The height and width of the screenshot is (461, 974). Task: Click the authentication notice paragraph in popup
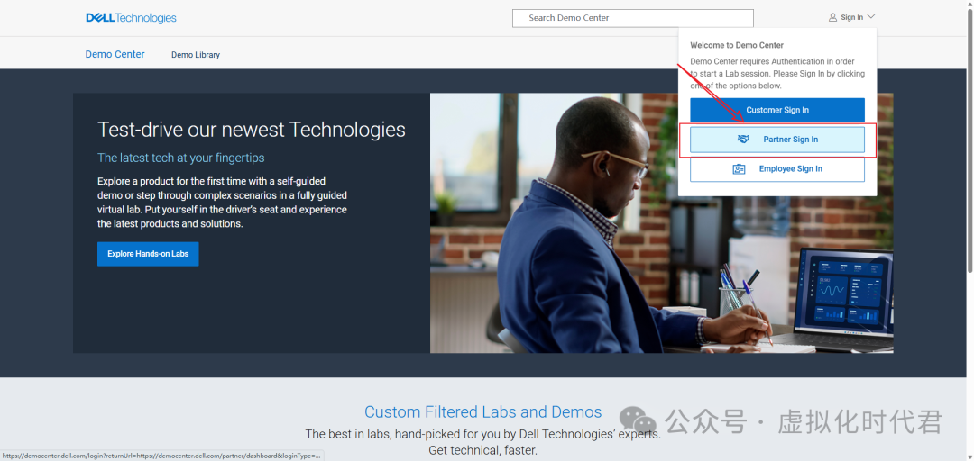pos(777,73)
